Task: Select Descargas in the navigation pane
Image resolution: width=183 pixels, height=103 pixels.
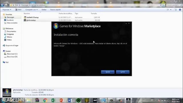Action: [10, 17]
